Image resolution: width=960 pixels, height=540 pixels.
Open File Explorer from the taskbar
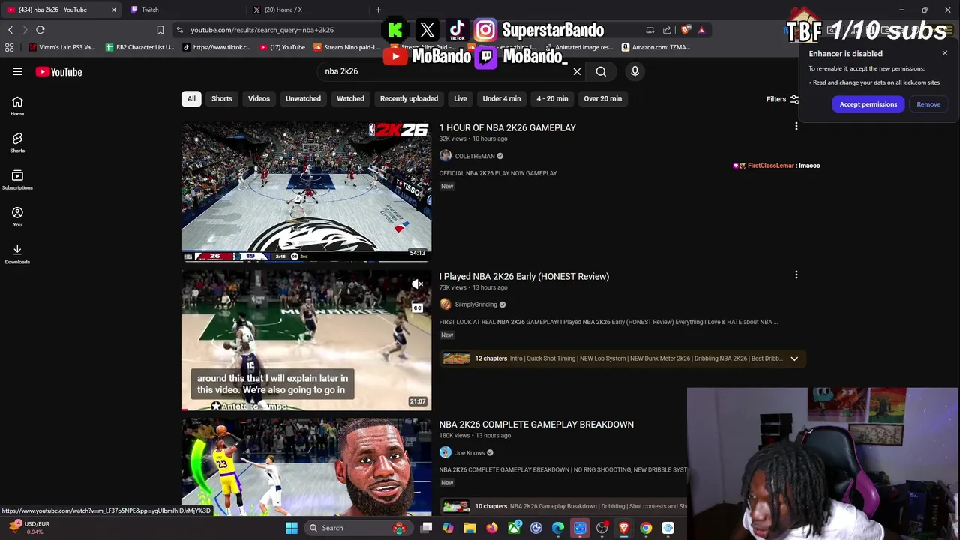click(469, 528)
